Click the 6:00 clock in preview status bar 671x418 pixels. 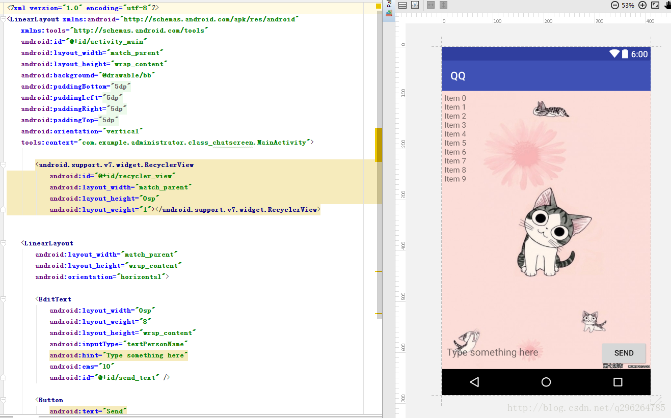click(x=639, y=54)
